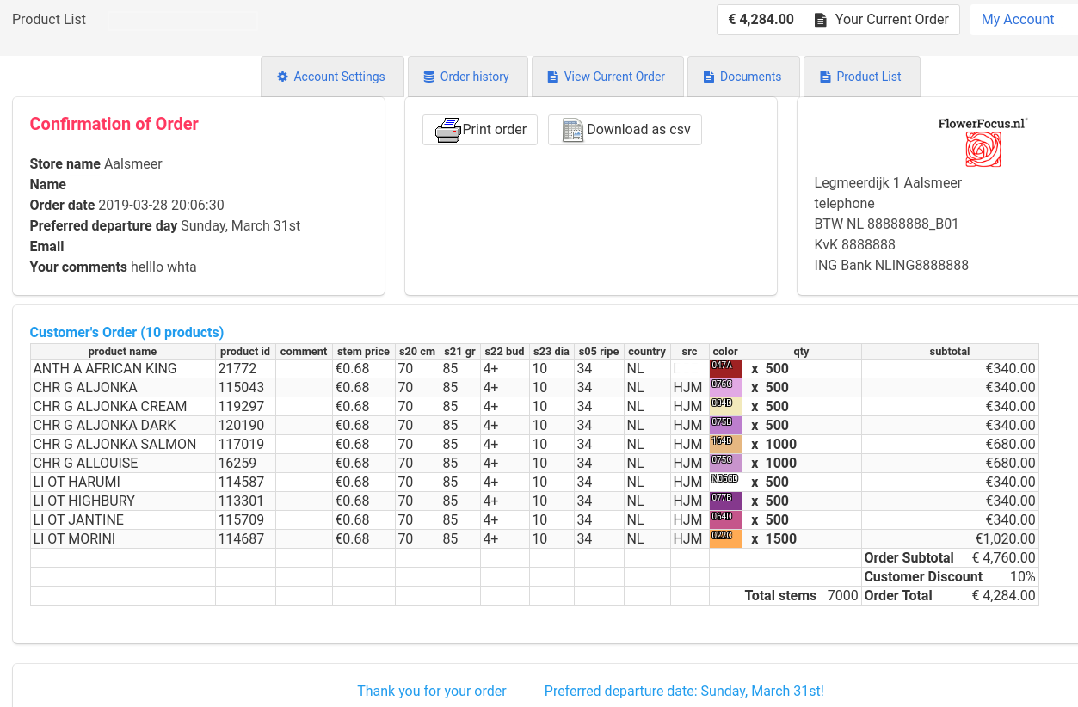
Task: Open the Product List tab
Action: click(861, 77)
